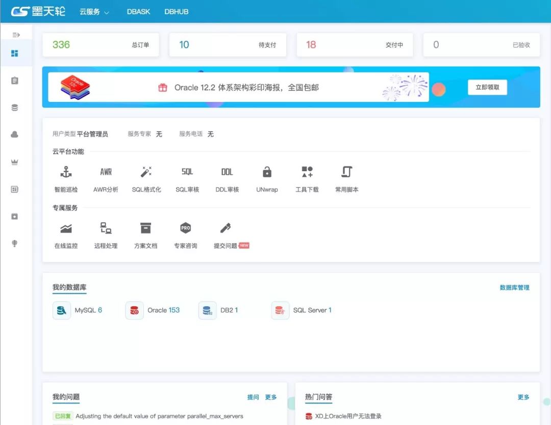
Task: Click the Oracle 12.2 poster banner text
Action: (247, 87)
